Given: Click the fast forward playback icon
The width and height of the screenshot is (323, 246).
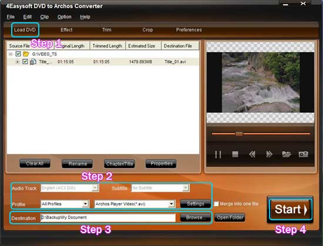Looking at the screenshot, I should 269,154.
